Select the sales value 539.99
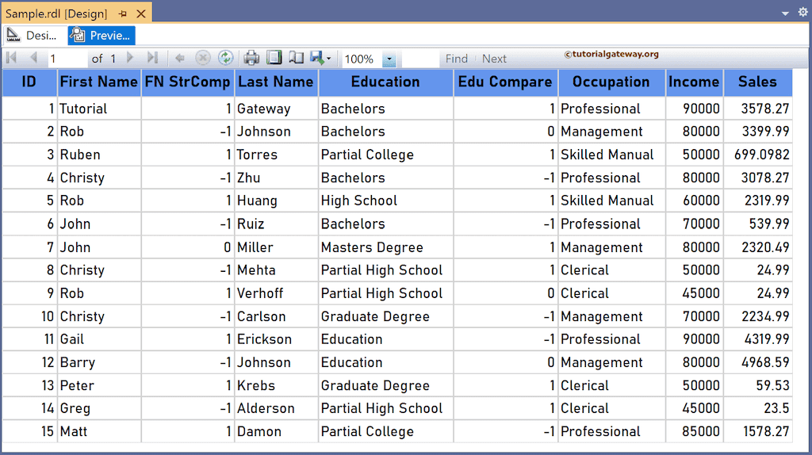 tap(757, 224)
